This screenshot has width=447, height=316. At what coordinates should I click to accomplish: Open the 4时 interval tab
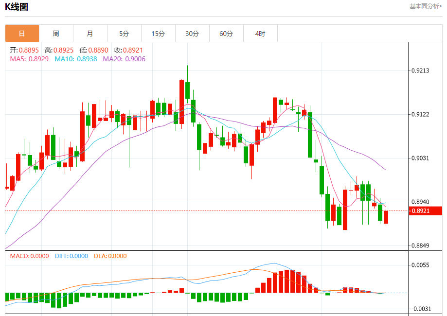(x=260, y=34)
